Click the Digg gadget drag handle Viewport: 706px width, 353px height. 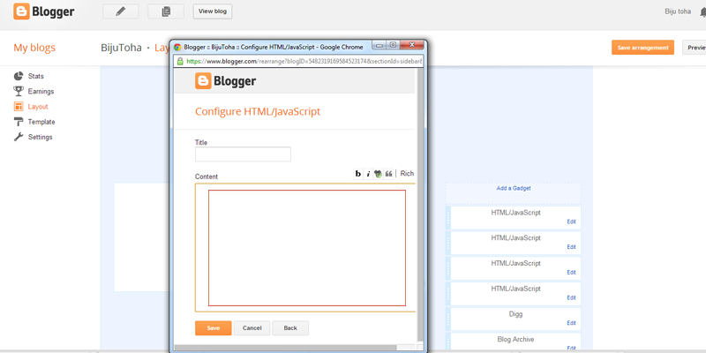click(448, 319)
